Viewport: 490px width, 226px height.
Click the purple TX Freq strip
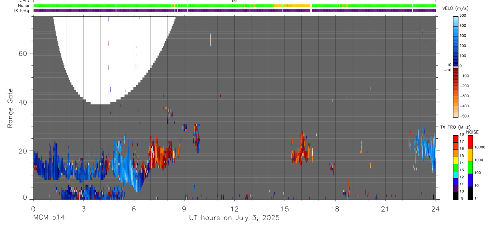[x=235, y=10]
